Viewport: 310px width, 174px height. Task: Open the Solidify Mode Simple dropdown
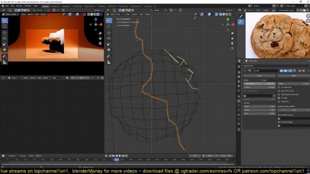(x=285, y=80)
